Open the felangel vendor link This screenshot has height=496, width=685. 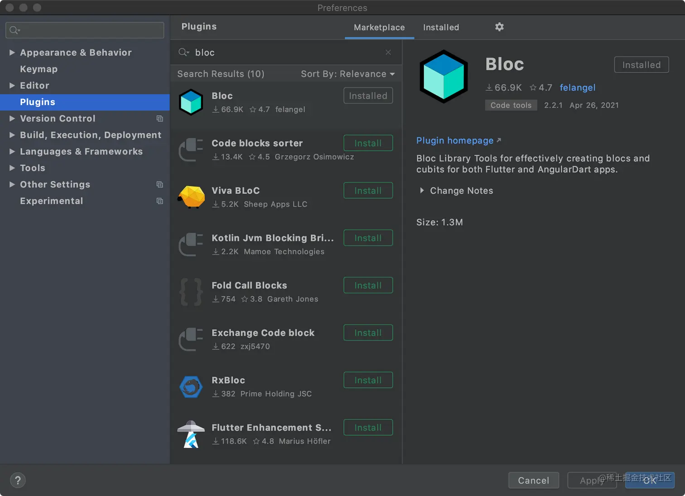(578, 87)
